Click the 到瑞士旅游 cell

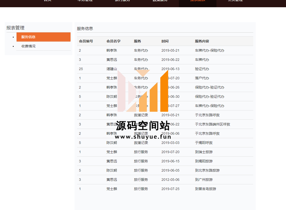tap(204, 152)
